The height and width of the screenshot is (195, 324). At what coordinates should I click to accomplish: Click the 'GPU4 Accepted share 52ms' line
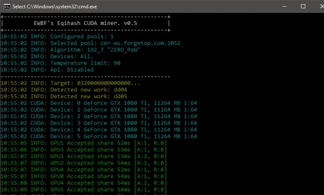coord(83,170)
